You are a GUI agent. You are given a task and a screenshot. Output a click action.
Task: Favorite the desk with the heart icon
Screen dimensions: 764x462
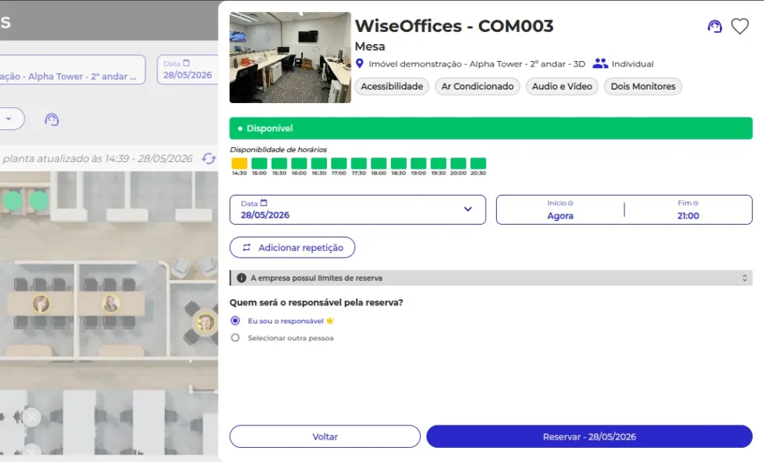[x=739, y=26]
